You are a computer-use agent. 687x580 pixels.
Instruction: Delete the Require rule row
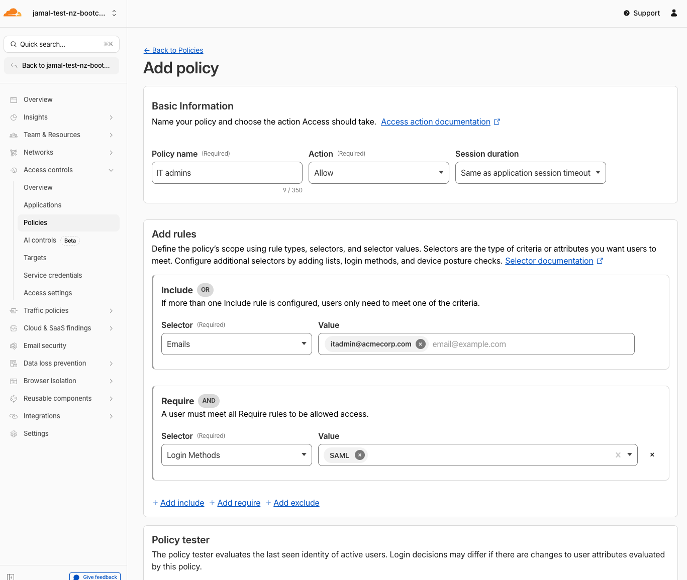[x=652, y=455]
